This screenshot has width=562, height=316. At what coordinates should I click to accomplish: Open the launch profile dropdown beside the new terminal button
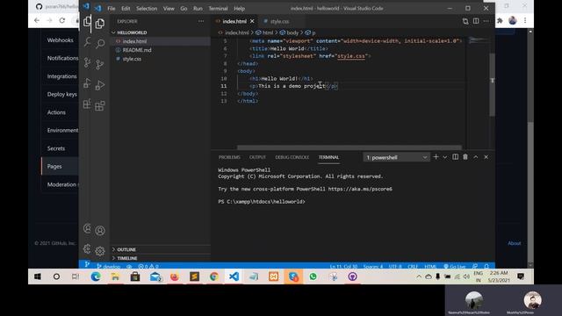point(445,157)
